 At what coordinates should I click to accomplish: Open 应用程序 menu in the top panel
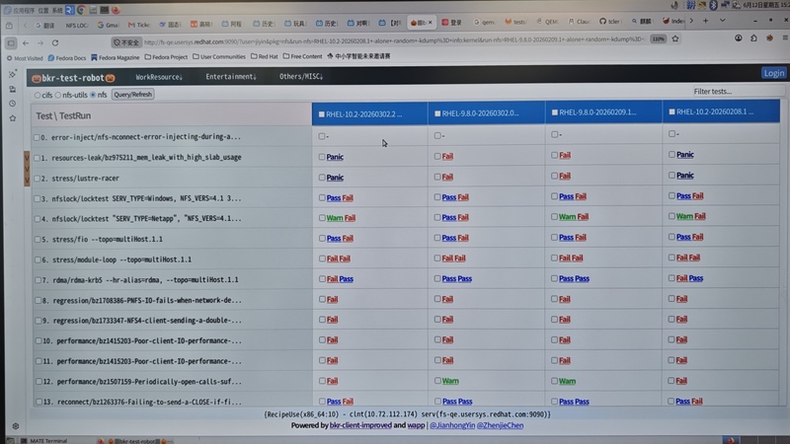tap(19, 10)
